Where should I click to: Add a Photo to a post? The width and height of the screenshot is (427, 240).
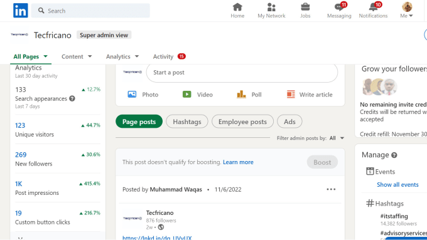click(143, 95)
